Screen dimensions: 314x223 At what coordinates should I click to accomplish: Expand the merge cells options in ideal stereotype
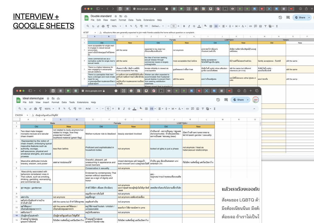click(155, 109)
